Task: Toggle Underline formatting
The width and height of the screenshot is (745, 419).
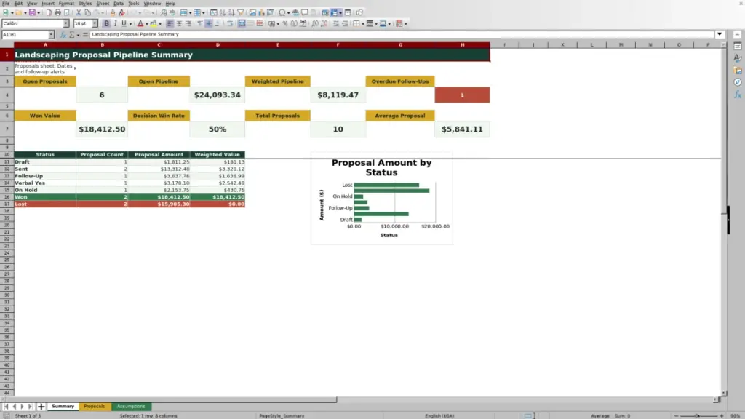Action: [x=124, y=23]
